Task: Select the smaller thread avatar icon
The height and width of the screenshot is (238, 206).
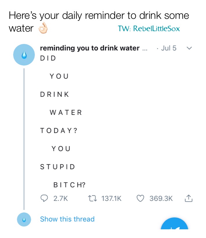Action: (24, 219)
